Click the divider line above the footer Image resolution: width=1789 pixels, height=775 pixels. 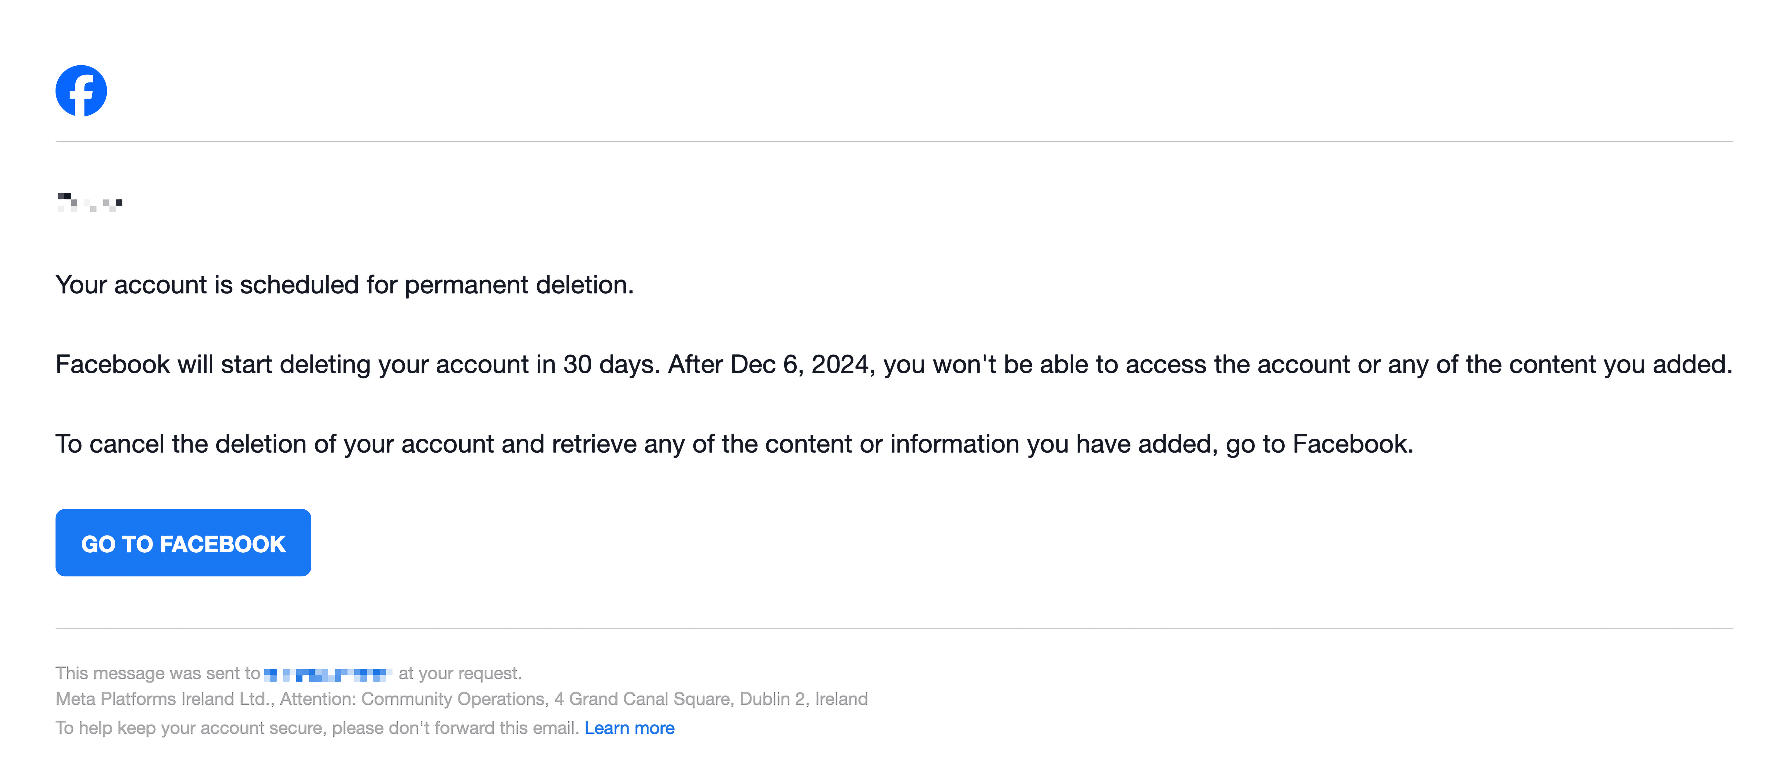[894, 629]
